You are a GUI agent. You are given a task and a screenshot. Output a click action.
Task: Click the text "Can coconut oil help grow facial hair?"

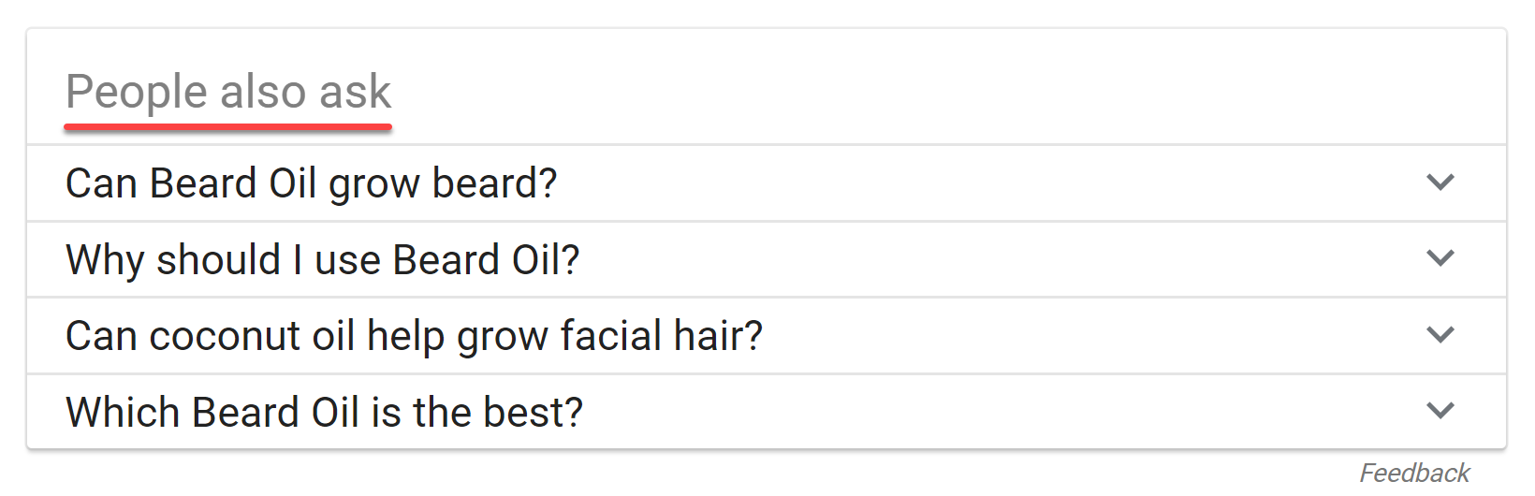click(x=414, y=336)
